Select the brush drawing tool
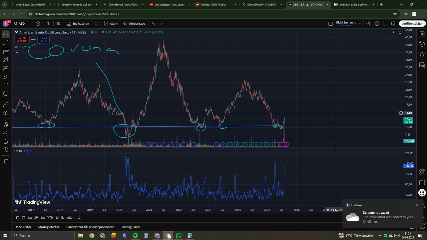The width and height of the screenshot is (427, 240). (6, 76)
